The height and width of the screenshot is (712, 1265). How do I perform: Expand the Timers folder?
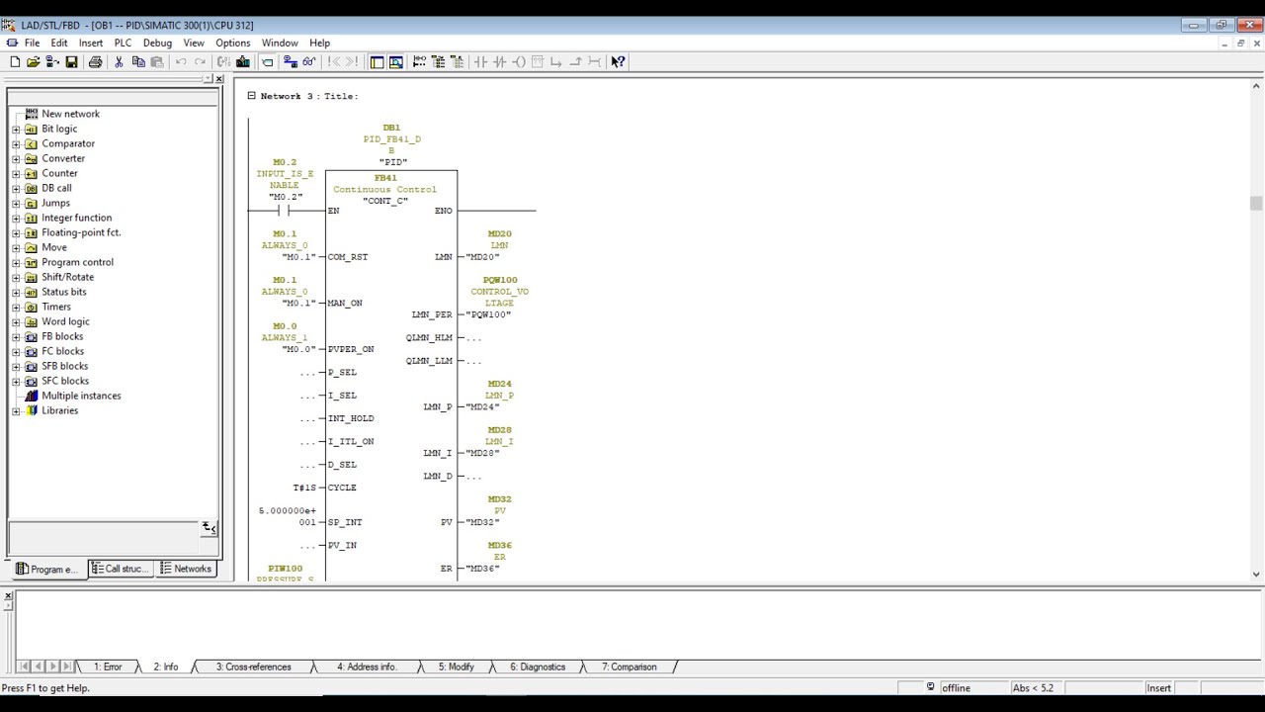[x=16, y=307]
